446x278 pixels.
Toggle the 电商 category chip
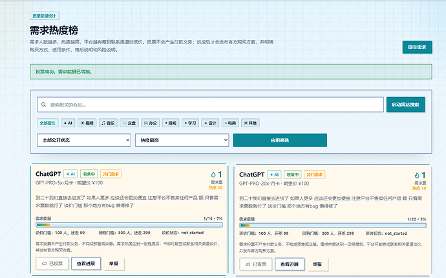click(x=230, y=123)
